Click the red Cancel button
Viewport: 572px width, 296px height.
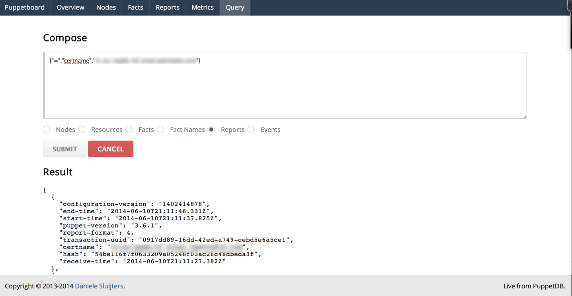[111, 149]
